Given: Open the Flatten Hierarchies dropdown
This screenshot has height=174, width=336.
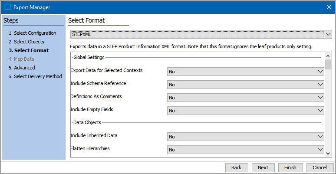Looking at the screenshot, I should [246, 150].
